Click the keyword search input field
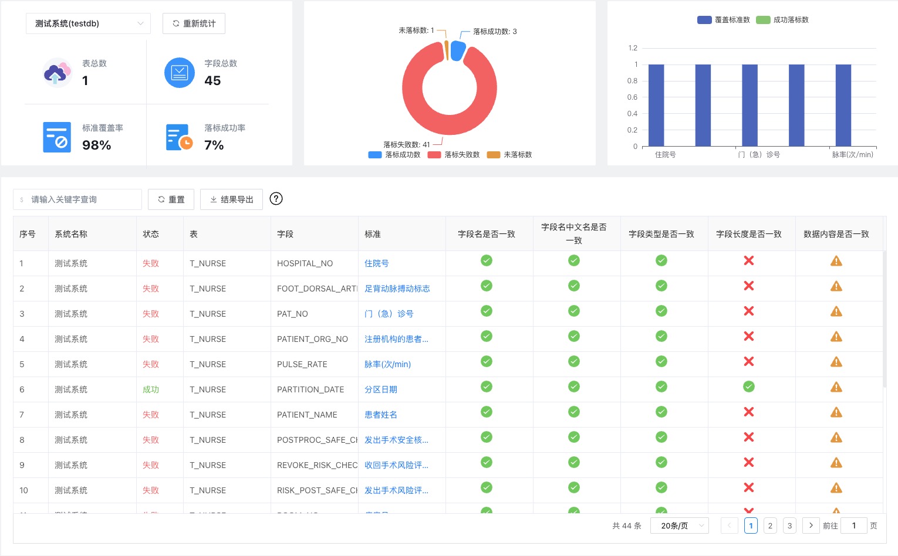 click(x=77, y=199)
